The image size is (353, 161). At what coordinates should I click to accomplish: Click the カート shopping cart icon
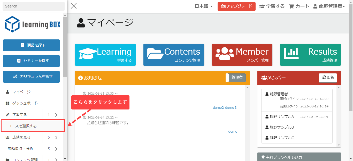point(291,6)
